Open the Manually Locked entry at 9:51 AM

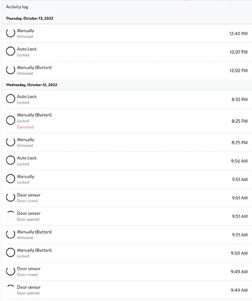[x=127, y=179]
